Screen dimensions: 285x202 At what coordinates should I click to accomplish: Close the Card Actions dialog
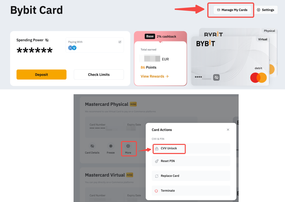click(228, 130)
